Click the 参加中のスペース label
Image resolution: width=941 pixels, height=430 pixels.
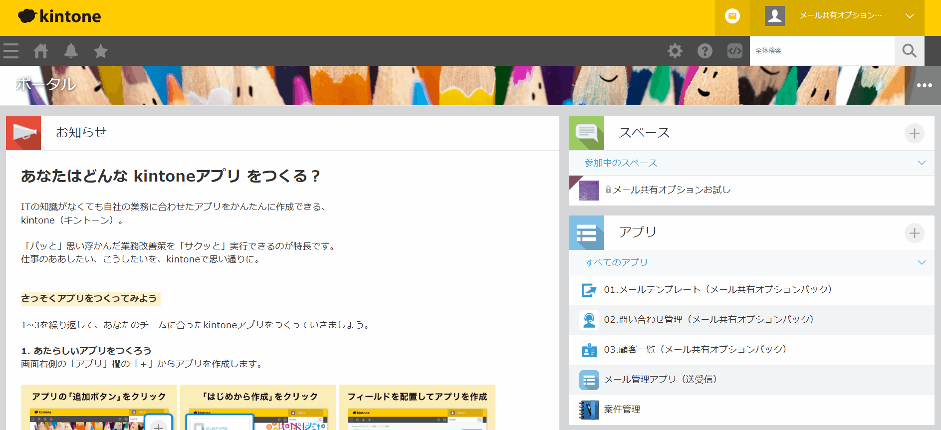621,163
